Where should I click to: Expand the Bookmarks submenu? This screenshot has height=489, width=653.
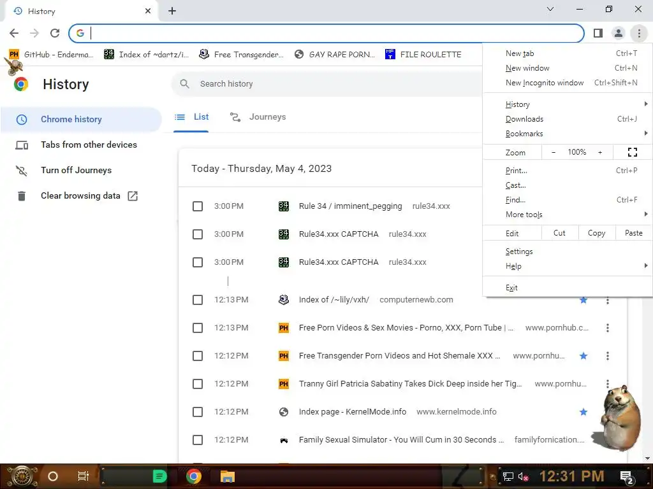[567, 134]
